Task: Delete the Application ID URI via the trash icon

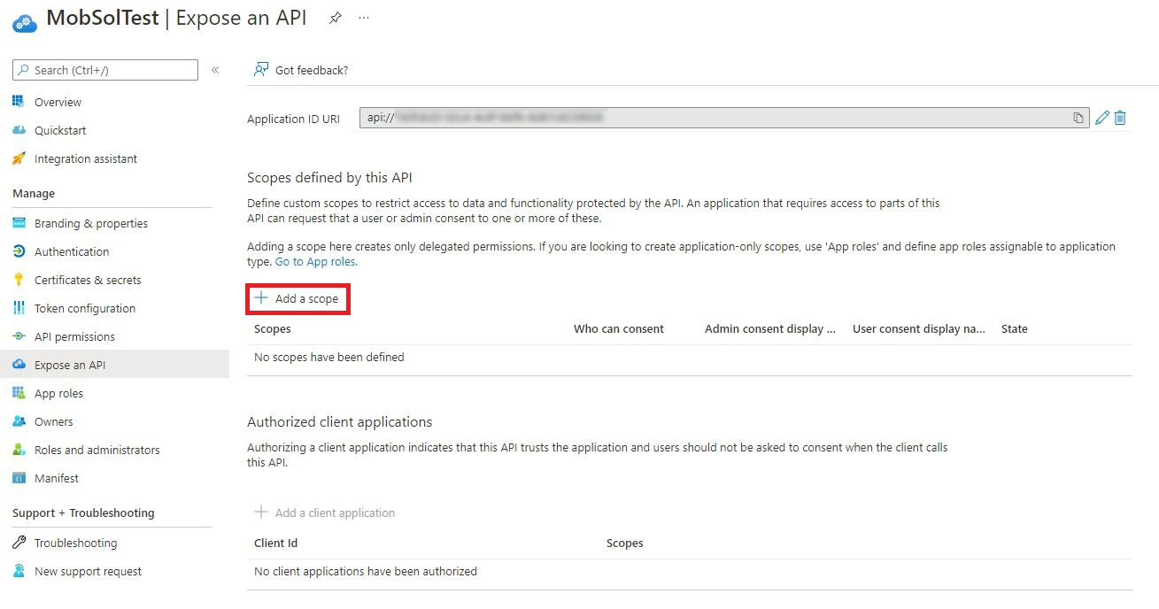Action: coord(1118,117)
